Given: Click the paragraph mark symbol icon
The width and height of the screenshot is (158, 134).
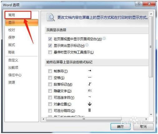Looking at the screenshot, I should (x=90, y=84).
